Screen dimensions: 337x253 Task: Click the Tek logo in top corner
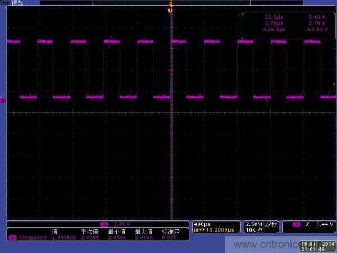tap(4, 3)
